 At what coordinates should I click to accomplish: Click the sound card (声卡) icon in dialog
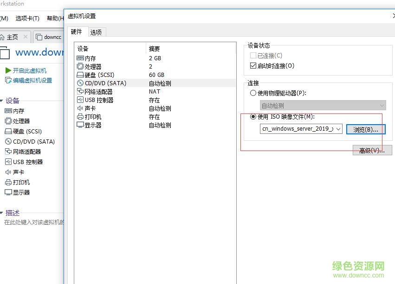pos(80,108)
